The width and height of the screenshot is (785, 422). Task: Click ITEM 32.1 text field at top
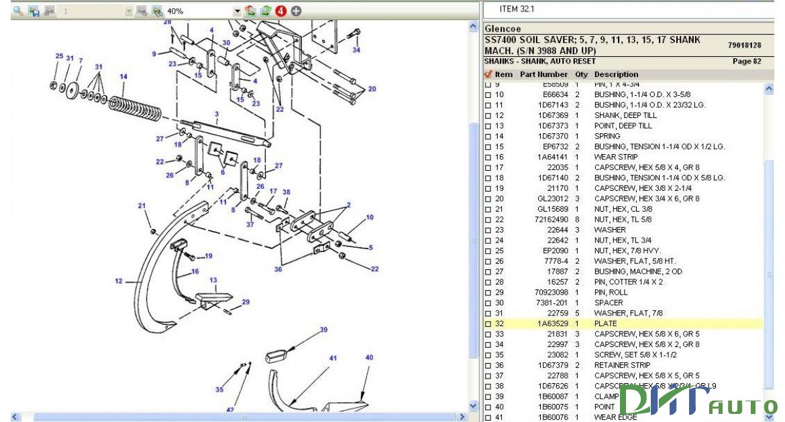tap(628, 9)
